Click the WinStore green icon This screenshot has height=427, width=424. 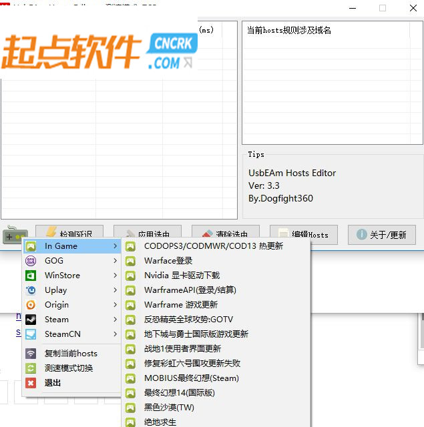[x=31, y=276]
